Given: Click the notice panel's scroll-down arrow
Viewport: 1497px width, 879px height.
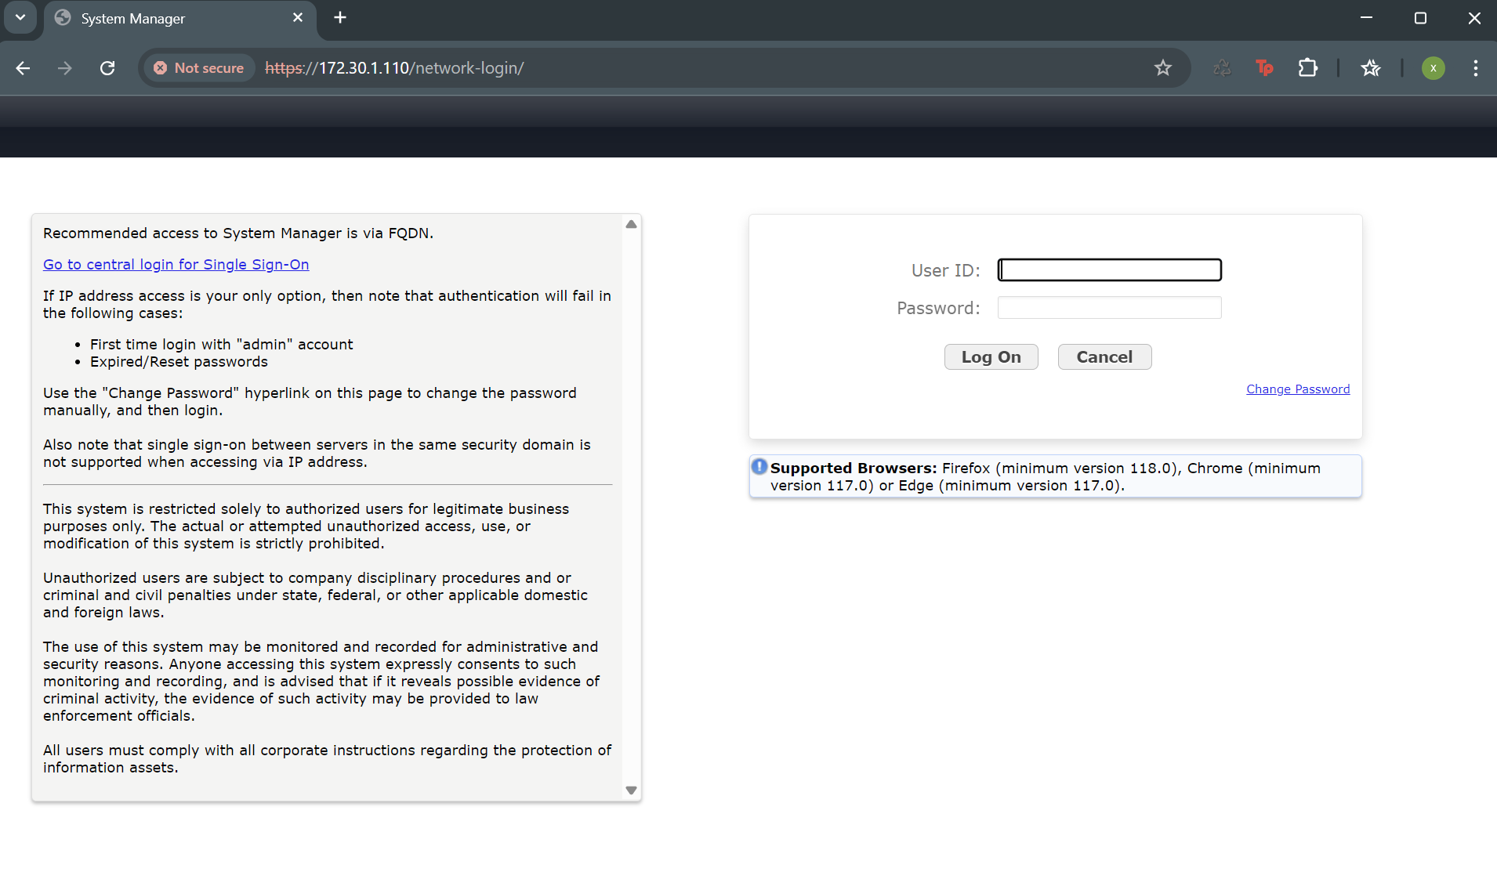Looking at the screenshot, I should (x=631, y=790).
